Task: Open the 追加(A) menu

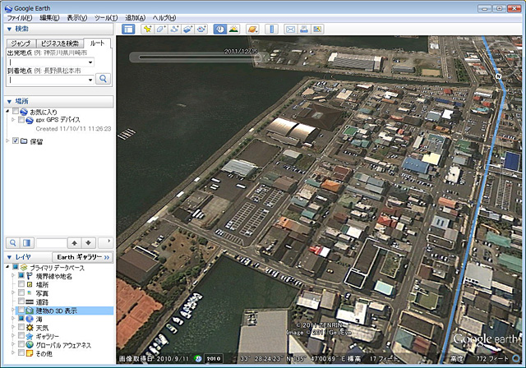Action: 135,18
